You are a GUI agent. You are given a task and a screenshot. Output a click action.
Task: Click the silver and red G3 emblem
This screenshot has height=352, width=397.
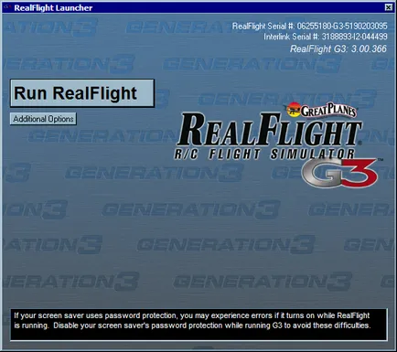(x=339, y=173)
